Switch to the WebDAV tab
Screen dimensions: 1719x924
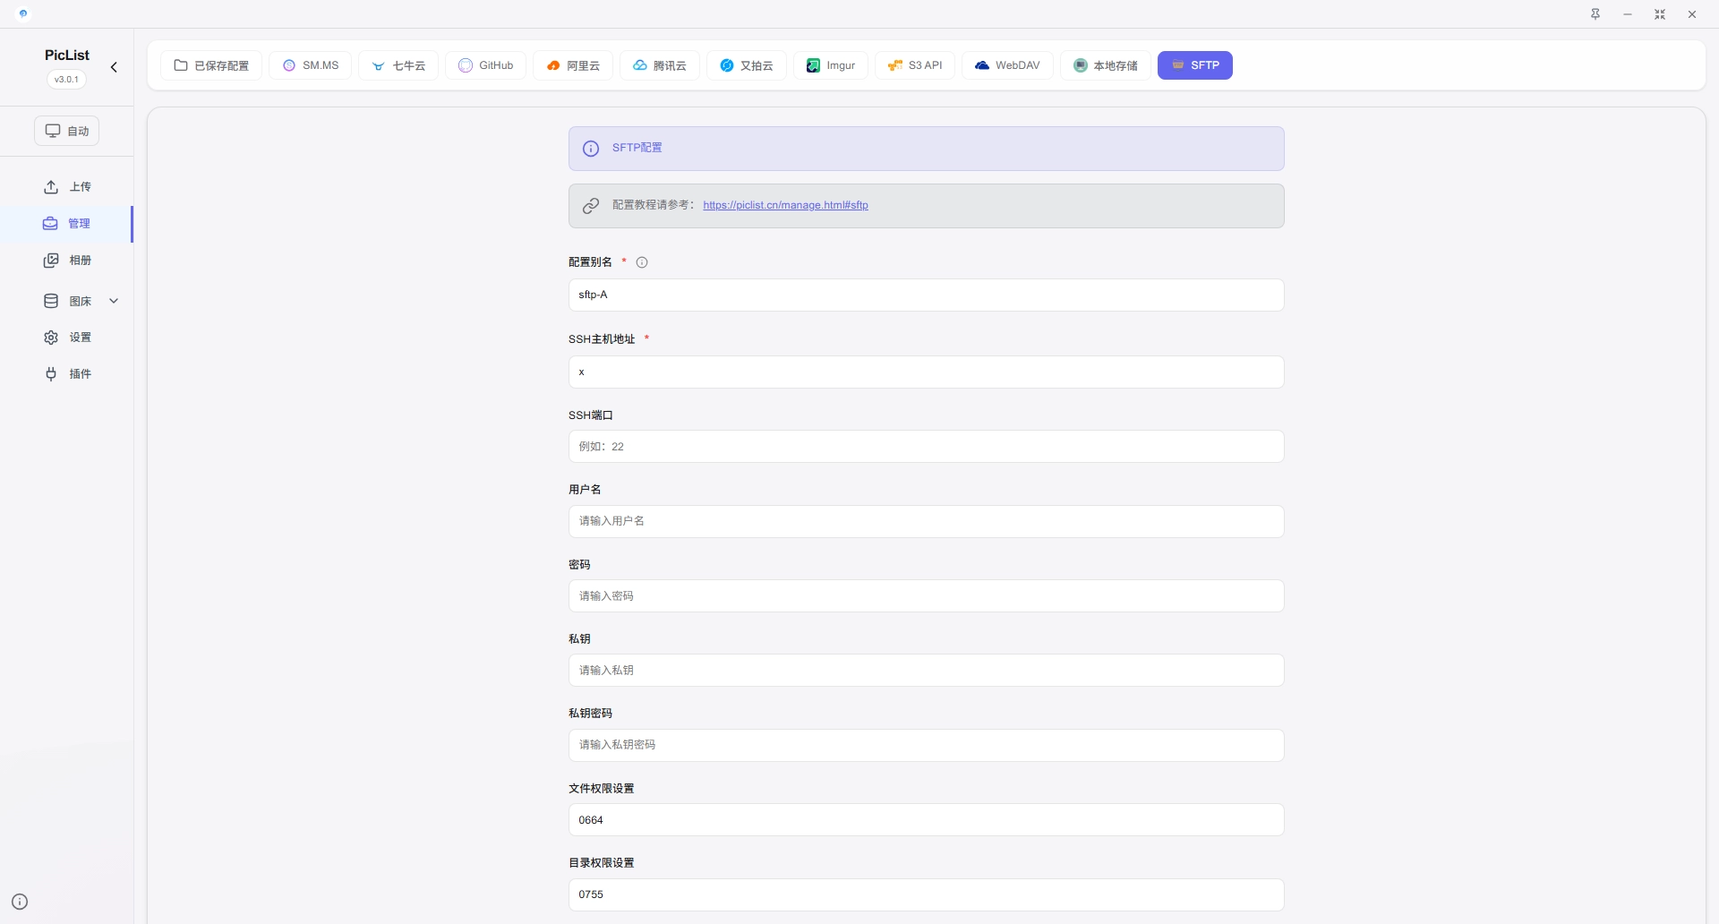coord(1008,65)
